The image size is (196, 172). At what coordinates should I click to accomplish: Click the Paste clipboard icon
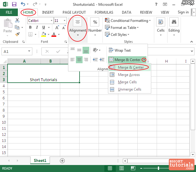point(8,23)
